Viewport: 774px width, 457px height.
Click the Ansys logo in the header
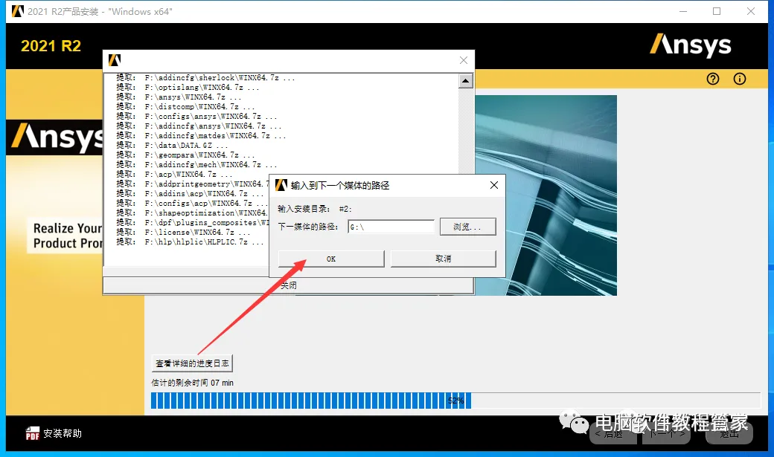(691, 46)
